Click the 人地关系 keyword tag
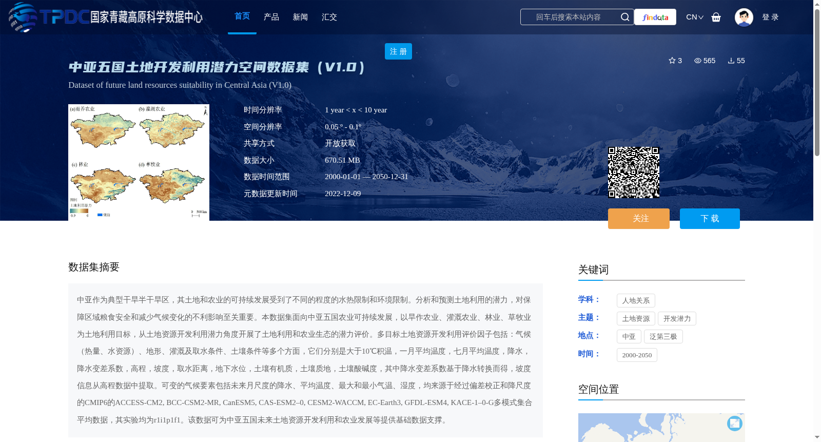The width and height of the screenshot is (821, 442). coord(636,300)
